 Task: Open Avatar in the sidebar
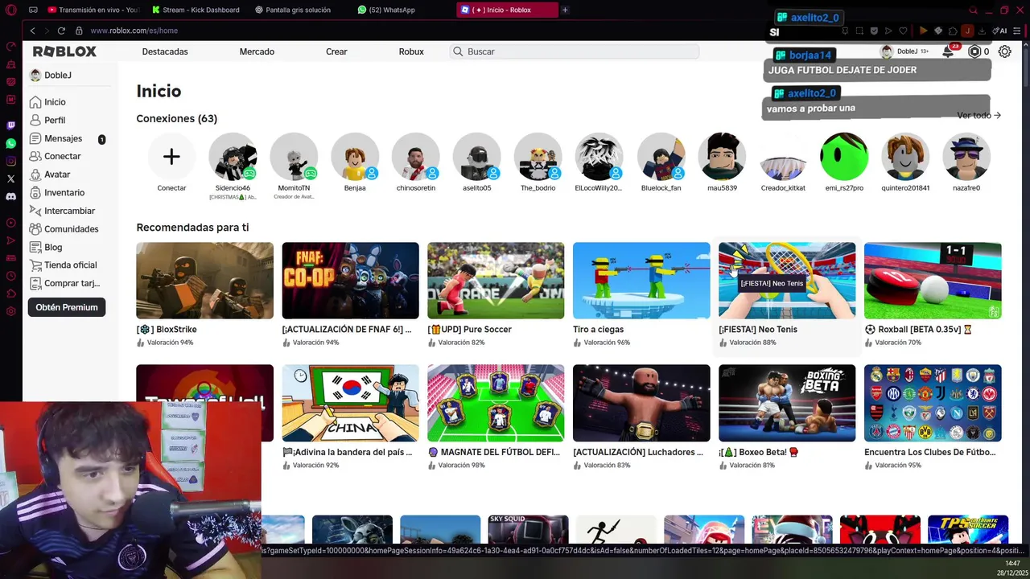pyautogui.click(x=50, y=175)
